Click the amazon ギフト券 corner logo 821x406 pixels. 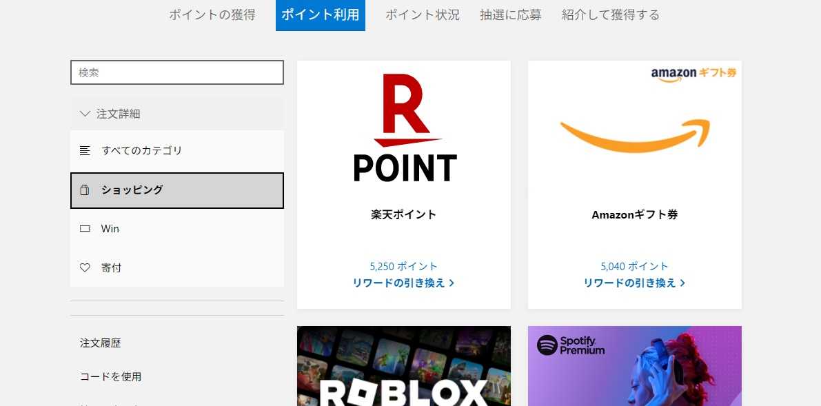[x=693, y=74]
